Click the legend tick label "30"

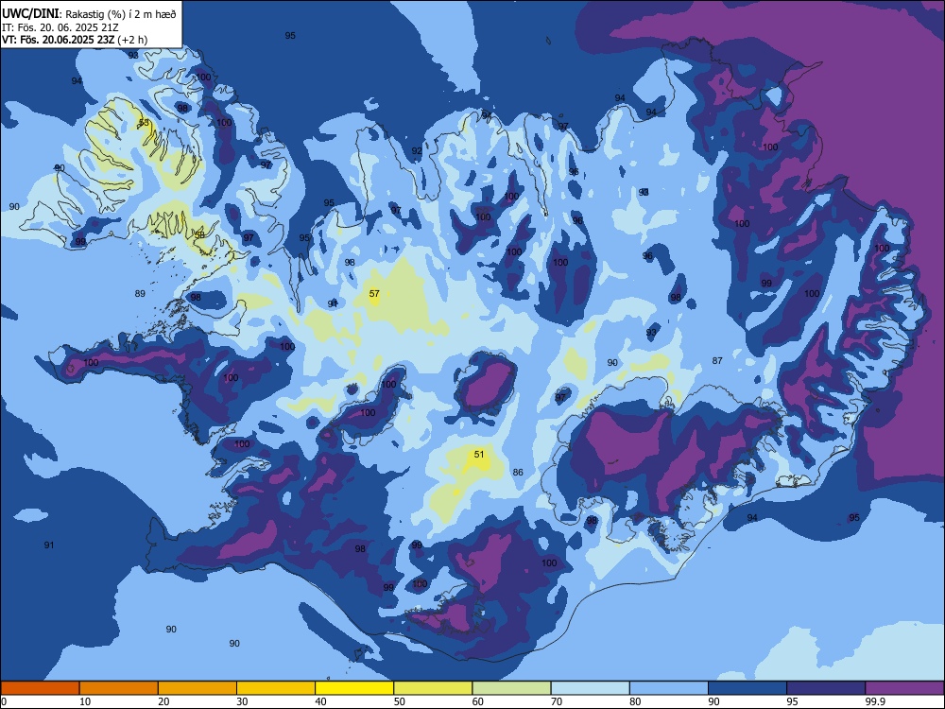(242, 701)
